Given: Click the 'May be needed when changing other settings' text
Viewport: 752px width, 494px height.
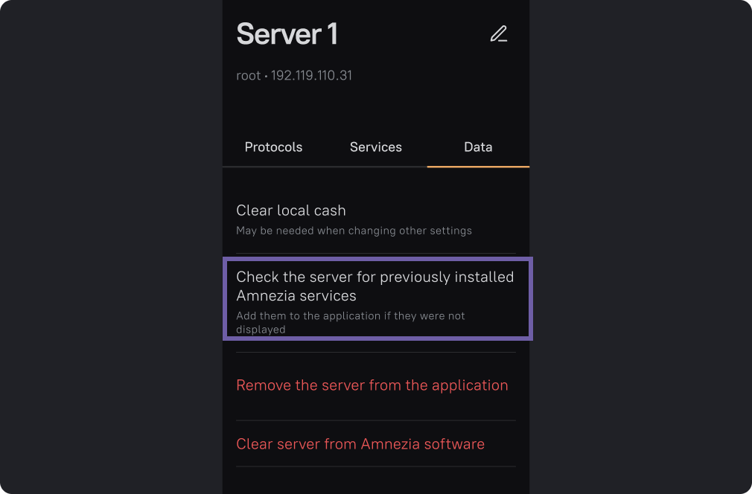Looking at the screenshot, I should tap(354, 231).
